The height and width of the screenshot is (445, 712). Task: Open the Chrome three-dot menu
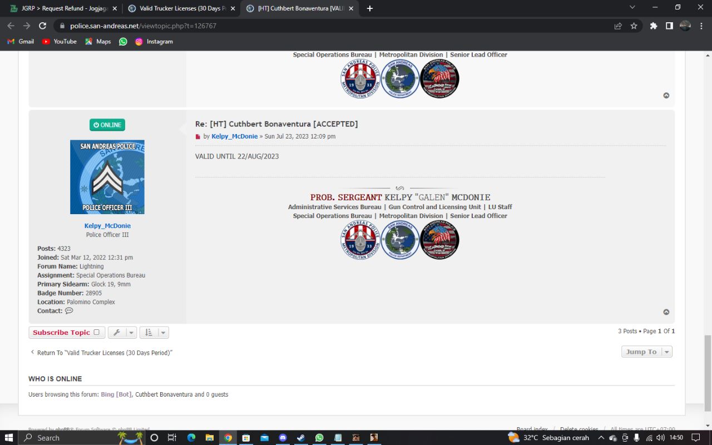click(x=700, y=26)
